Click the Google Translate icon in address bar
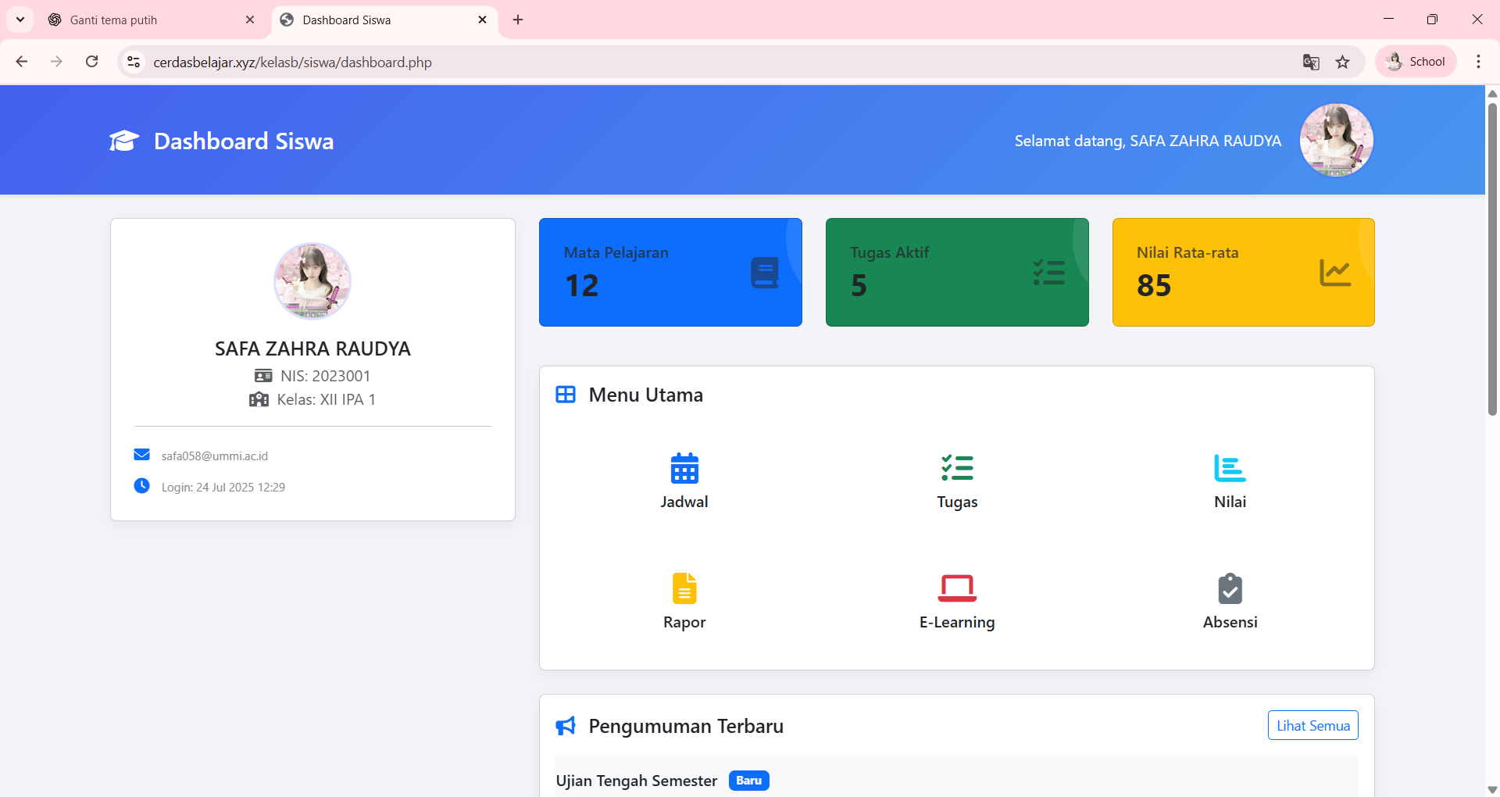 pyautogui.click(x=1311, y=63)
